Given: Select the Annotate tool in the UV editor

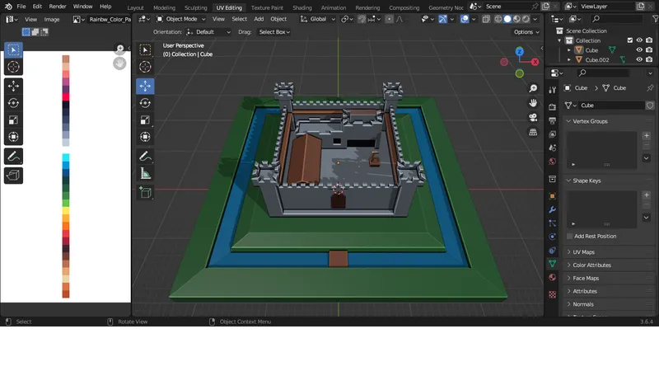Looking at the screenshot, I should coord(13,157).
